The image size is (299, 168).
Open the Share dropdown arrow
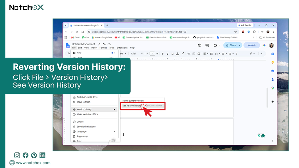click(x=240, y=45)
